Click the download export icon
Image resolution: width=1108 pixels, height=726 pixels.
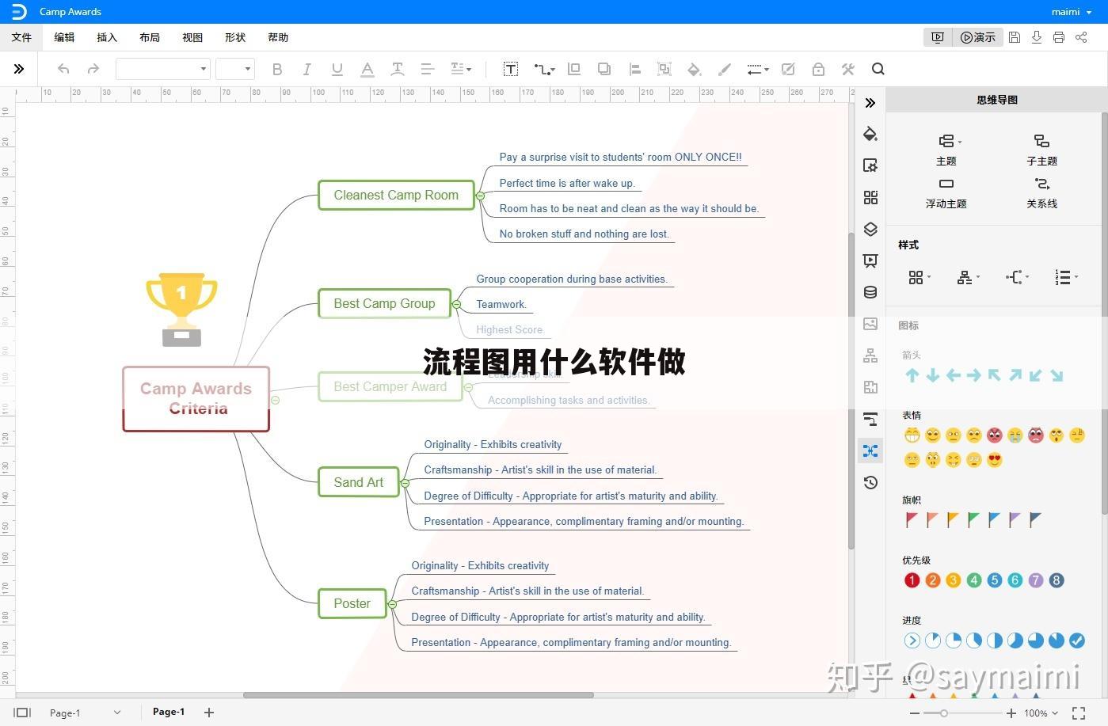tap(1037, 37)
